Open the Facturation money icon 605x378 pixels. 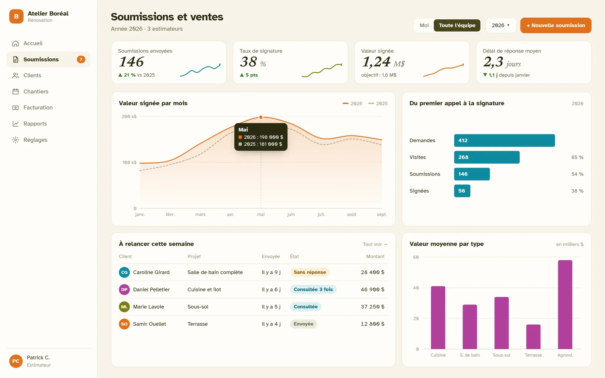[x=15, y=107]
